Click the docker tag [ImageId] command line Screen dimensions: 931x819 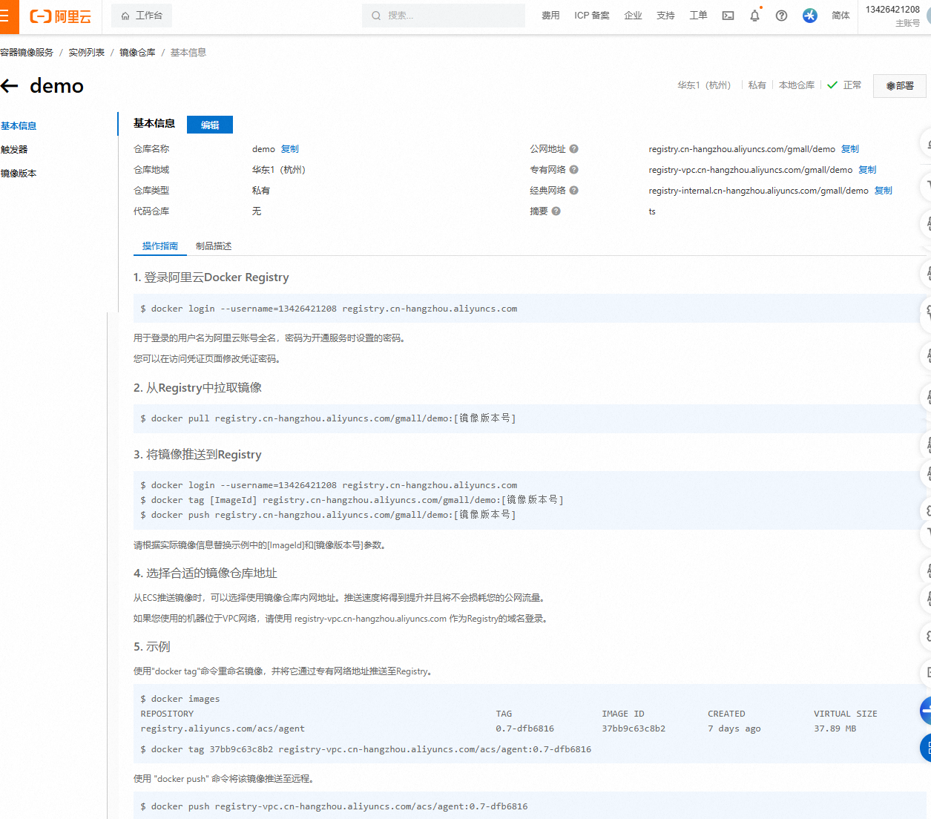352,500
